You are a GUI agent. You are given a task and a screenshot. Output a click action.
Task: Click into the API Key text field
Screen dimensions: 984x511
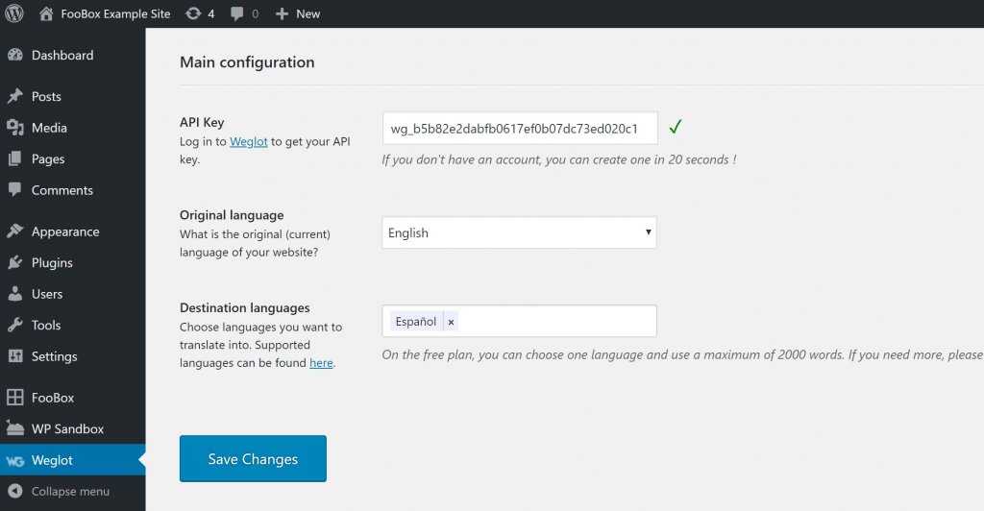[519, 128]
